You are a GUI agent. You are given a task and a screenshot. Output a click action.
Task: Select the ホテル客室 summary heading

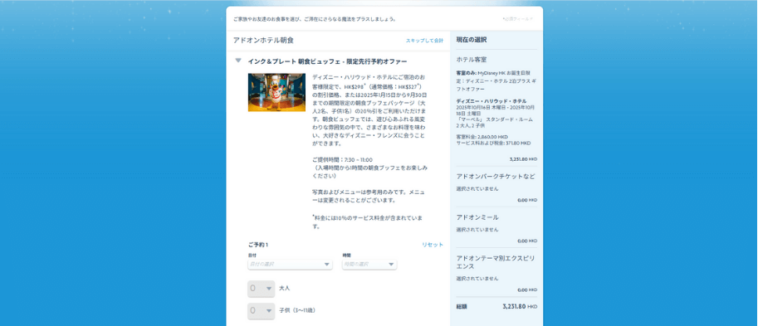[x=472, y=60]
